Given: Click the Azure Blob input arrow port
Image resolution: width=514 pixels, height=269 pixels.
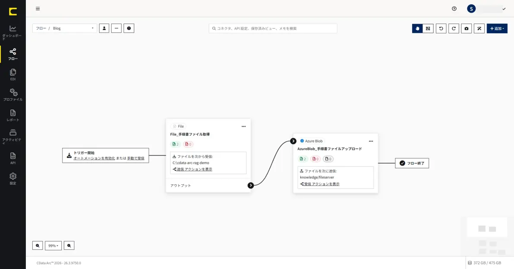Looking at the screenshot, I should 293,141.
